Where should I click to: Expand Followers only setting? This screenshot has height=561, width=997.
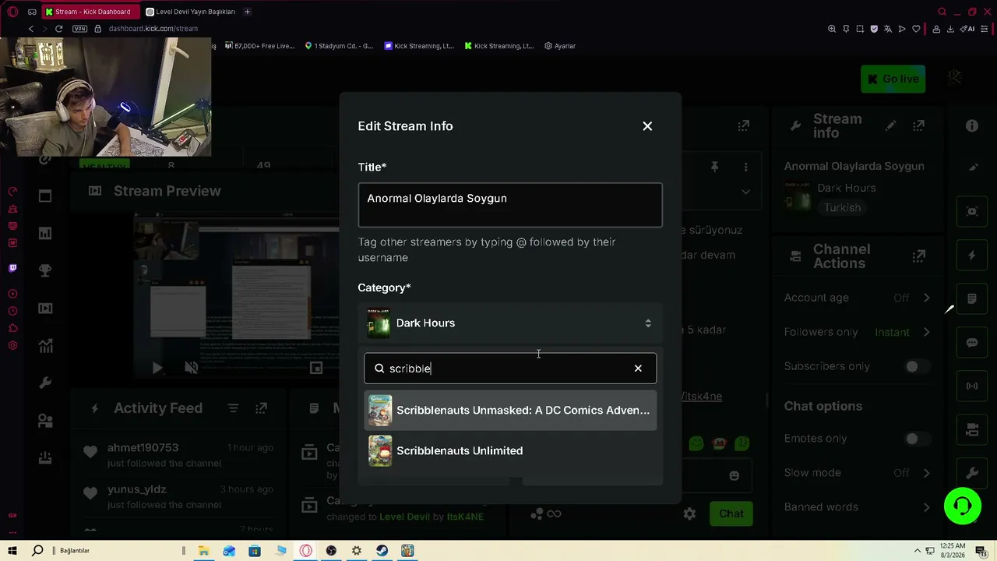926,332
